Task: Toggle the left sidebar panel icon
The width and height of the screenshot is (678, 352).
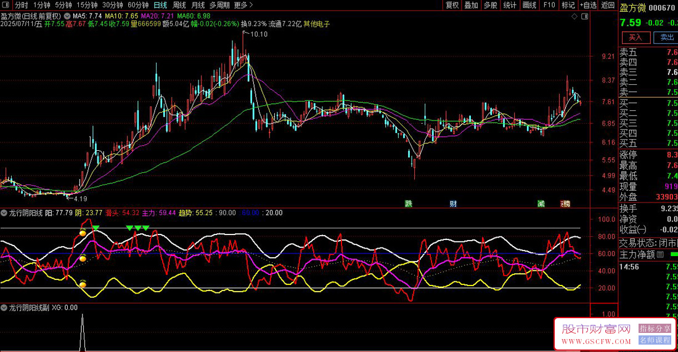Action: 6,5
